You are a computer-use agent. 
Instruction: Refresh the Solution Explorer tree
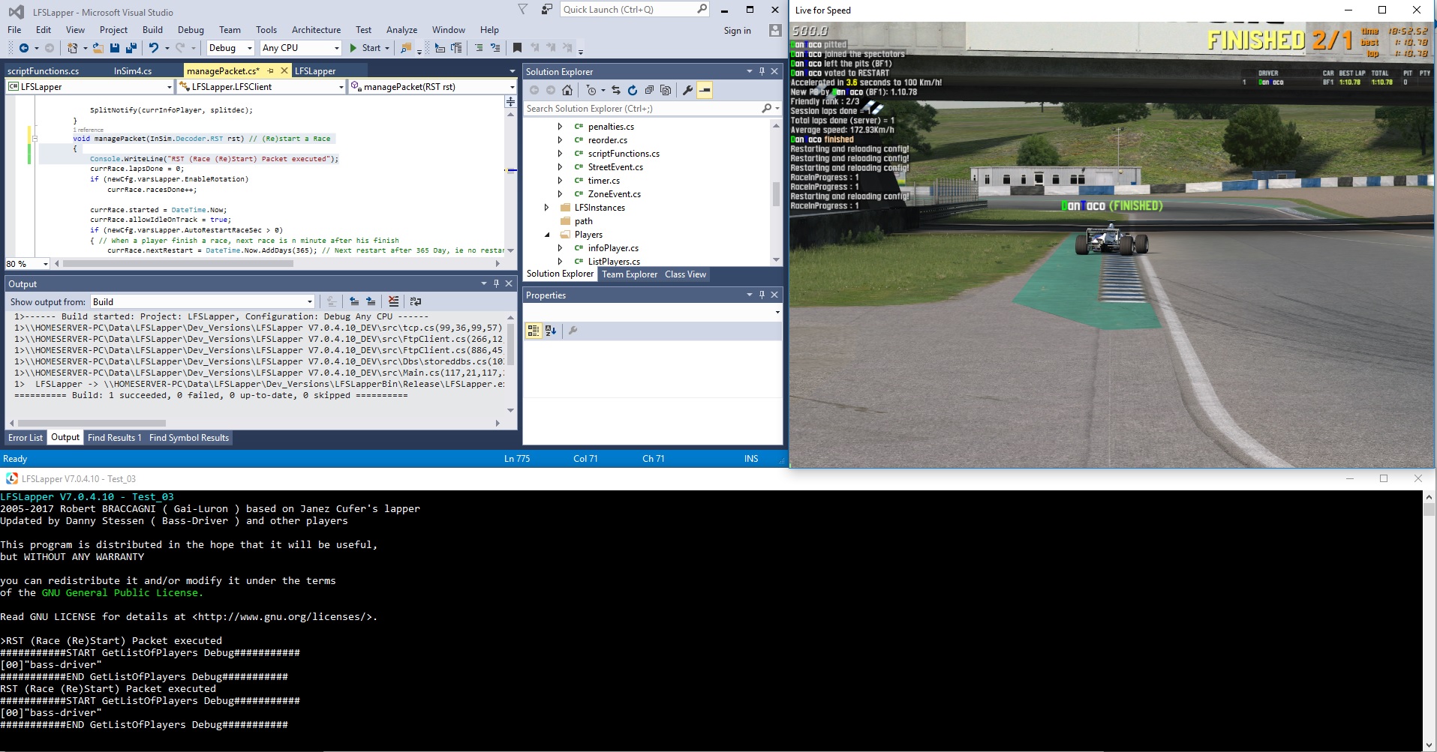coord(633,90)
